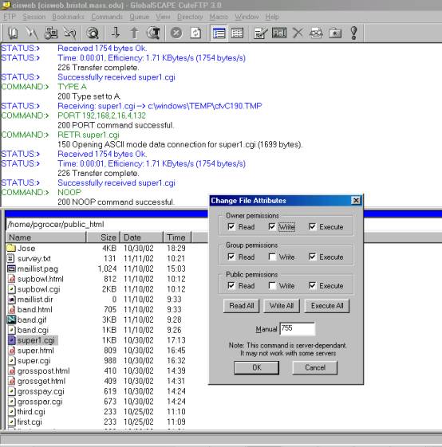Select the super1.cgi file row
Image resolution: width=442 pixels, height=447 pixels.
click(x=97, y=340)
